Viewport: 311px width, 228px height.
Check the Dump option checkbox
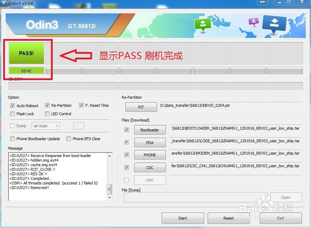[12, 126]
